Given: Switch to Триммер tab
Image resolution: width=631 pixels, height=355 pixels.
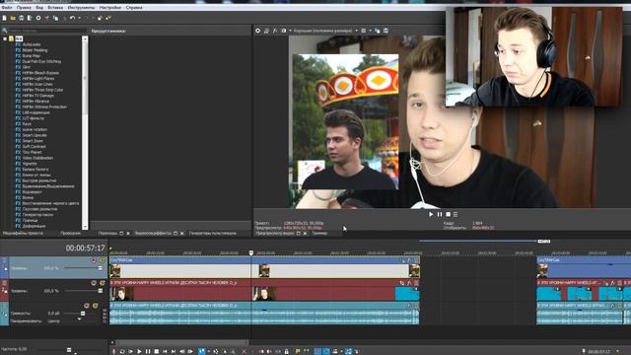Looking at the screenshot, I should click(x=319, y=233).
